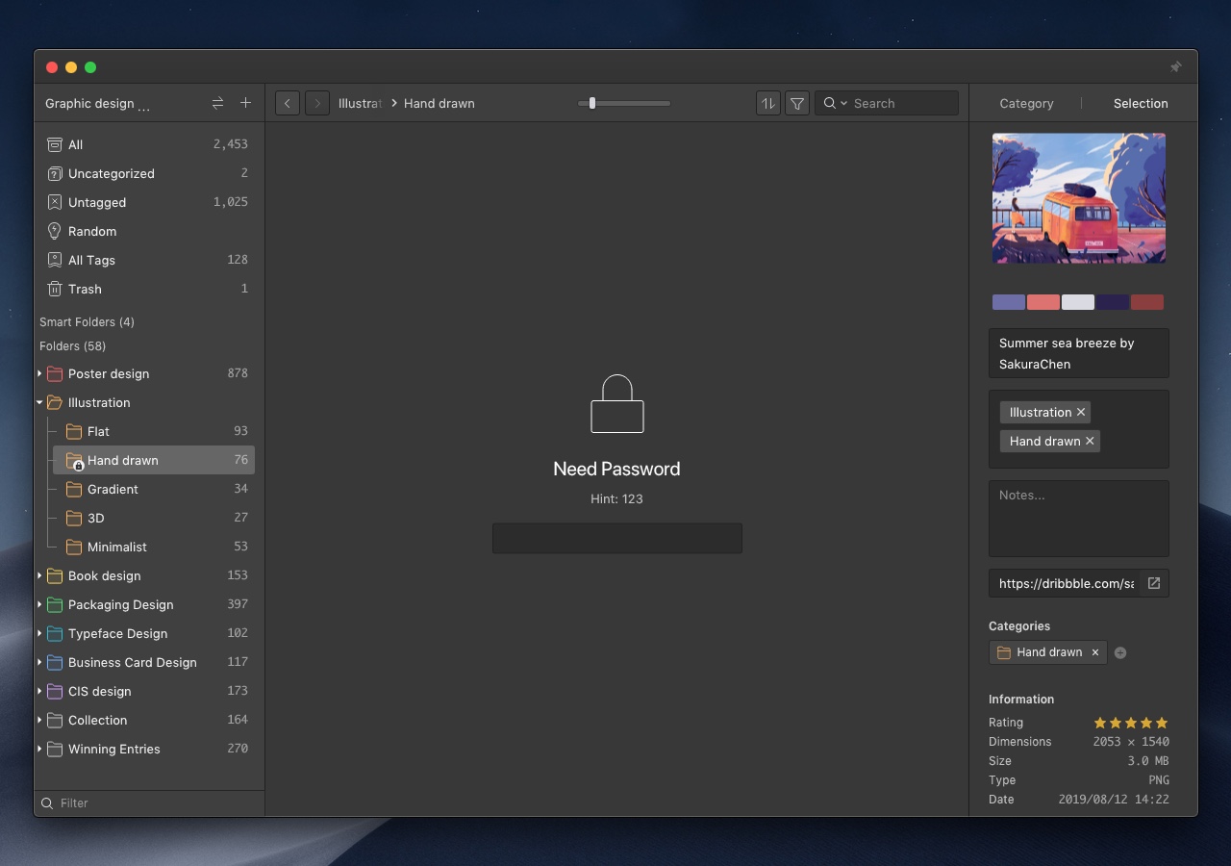Pick the purple-blue color swatch
This screenshot has width=1231, height=866.
pyautogui.click(x=1009, y=302)
